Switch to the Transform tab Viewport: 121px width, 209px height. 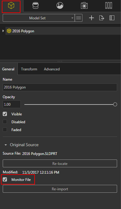[x=29, y=69]
